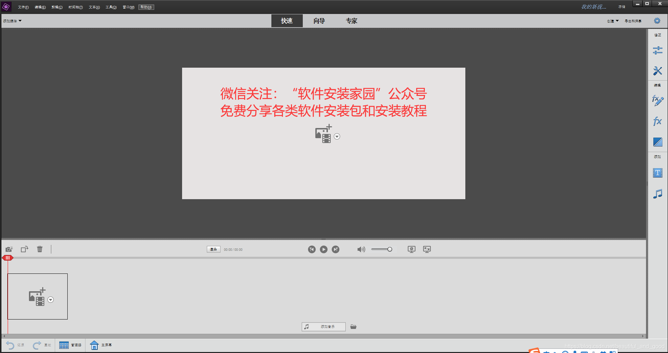Open the 时间轴(T) menu

tap(76, 7)
